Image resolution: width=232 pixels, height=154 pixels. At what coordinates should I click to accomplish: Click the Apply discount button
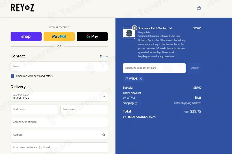coord(195,68)
